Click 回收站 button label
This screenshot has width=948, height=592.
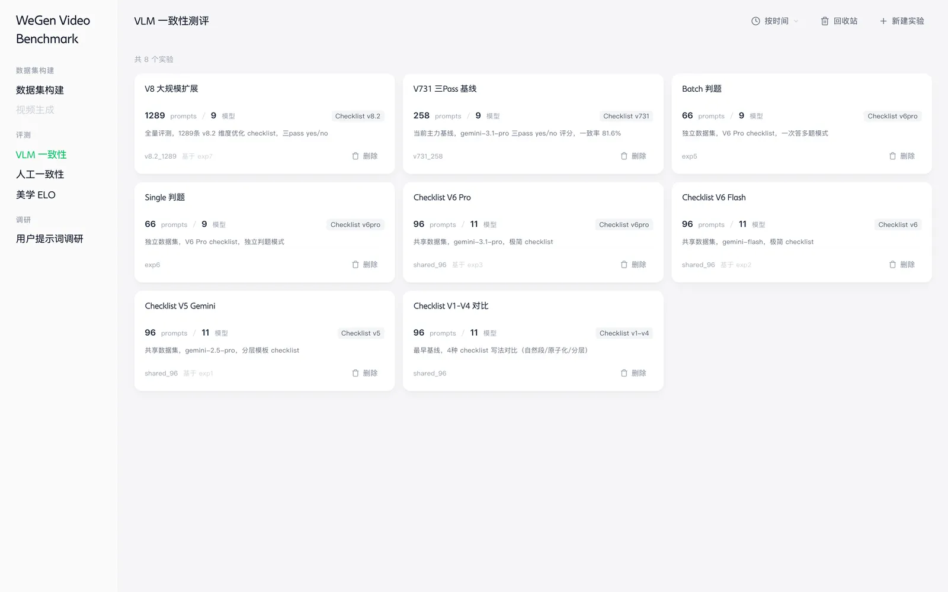[x=845, y=21]
